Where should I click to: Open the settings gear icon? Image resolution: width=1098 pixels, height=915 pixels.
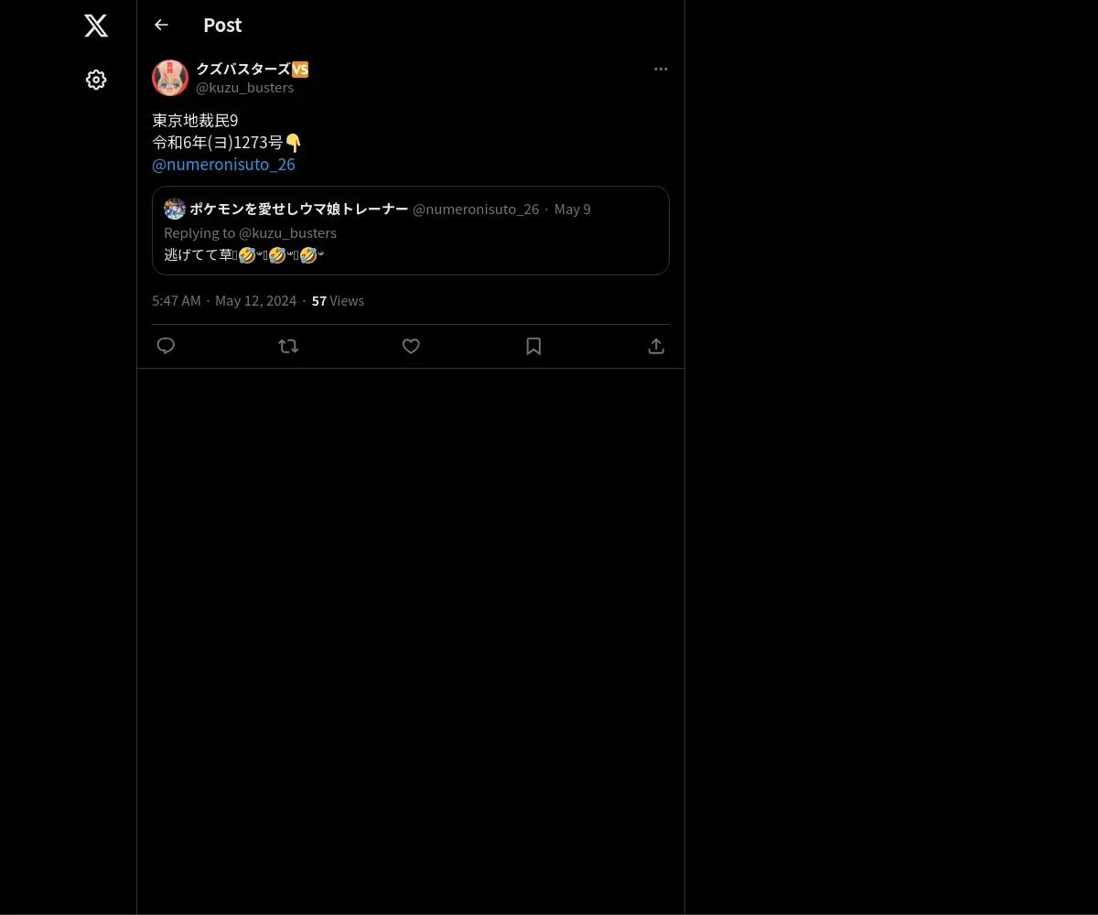point(96,80)
